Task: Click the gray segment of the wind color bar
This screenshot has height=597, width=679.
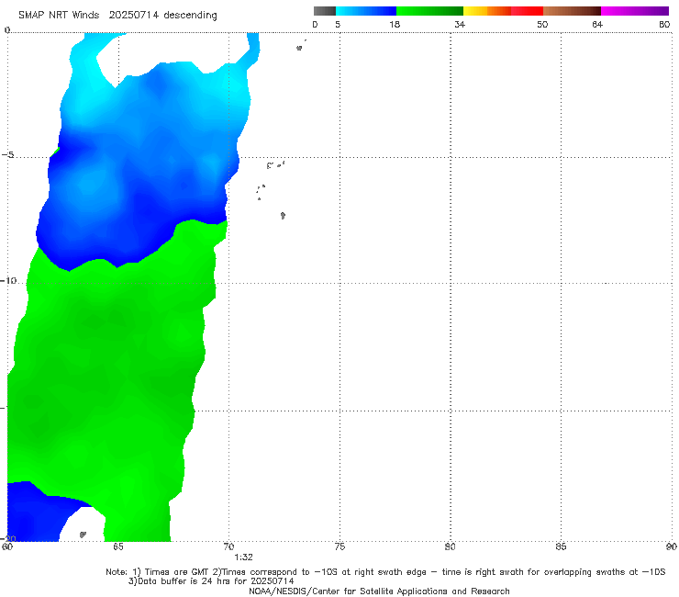Action: click(325, 11)
